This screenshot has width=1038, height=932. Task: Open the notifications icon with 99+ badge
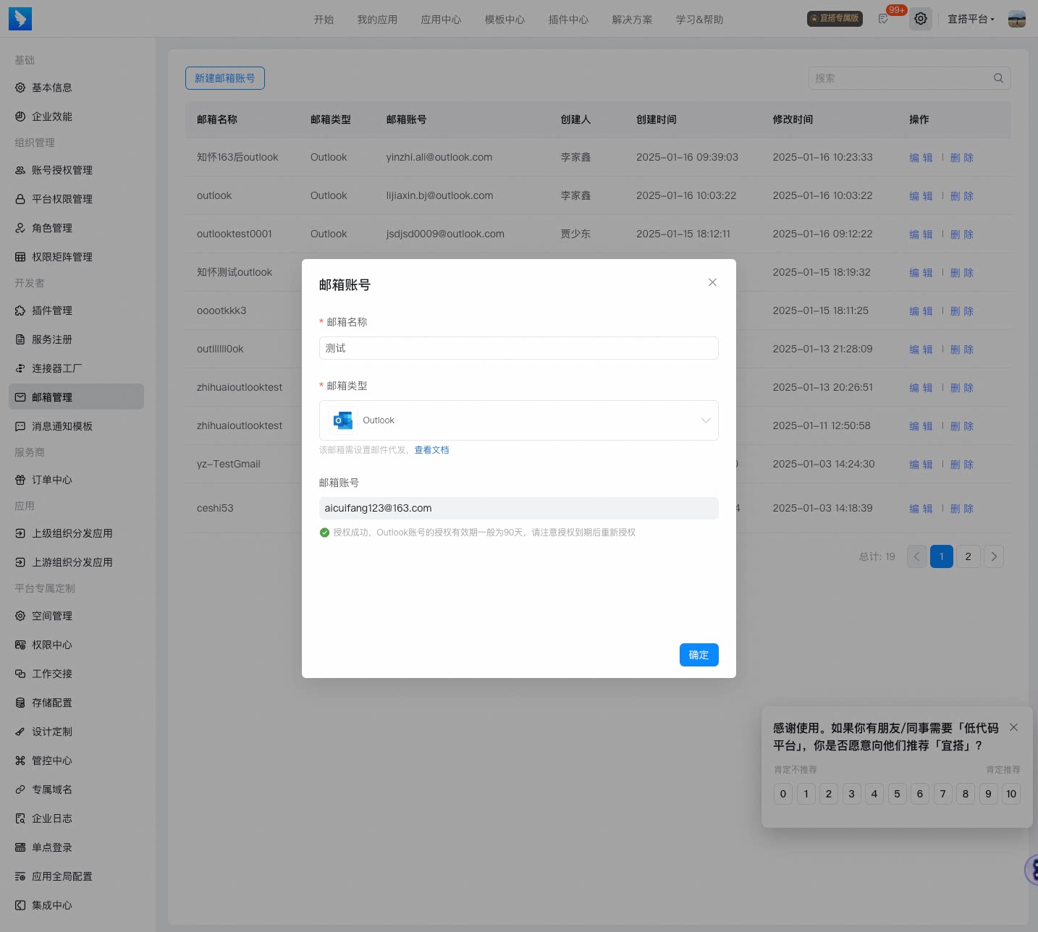click(x=883, y=19)
